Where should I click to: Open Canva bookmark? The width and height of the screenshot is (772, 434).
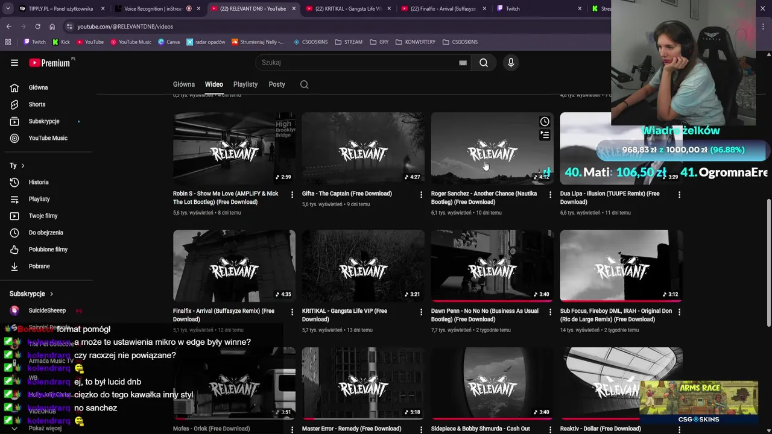tap(169, 42)
